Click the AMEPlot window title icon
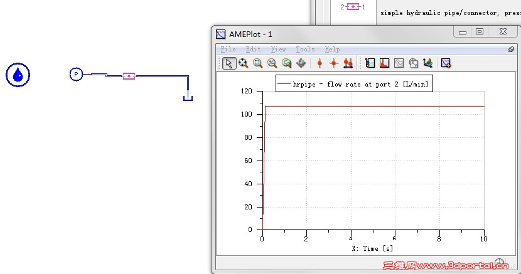 [x=220, y=34]
